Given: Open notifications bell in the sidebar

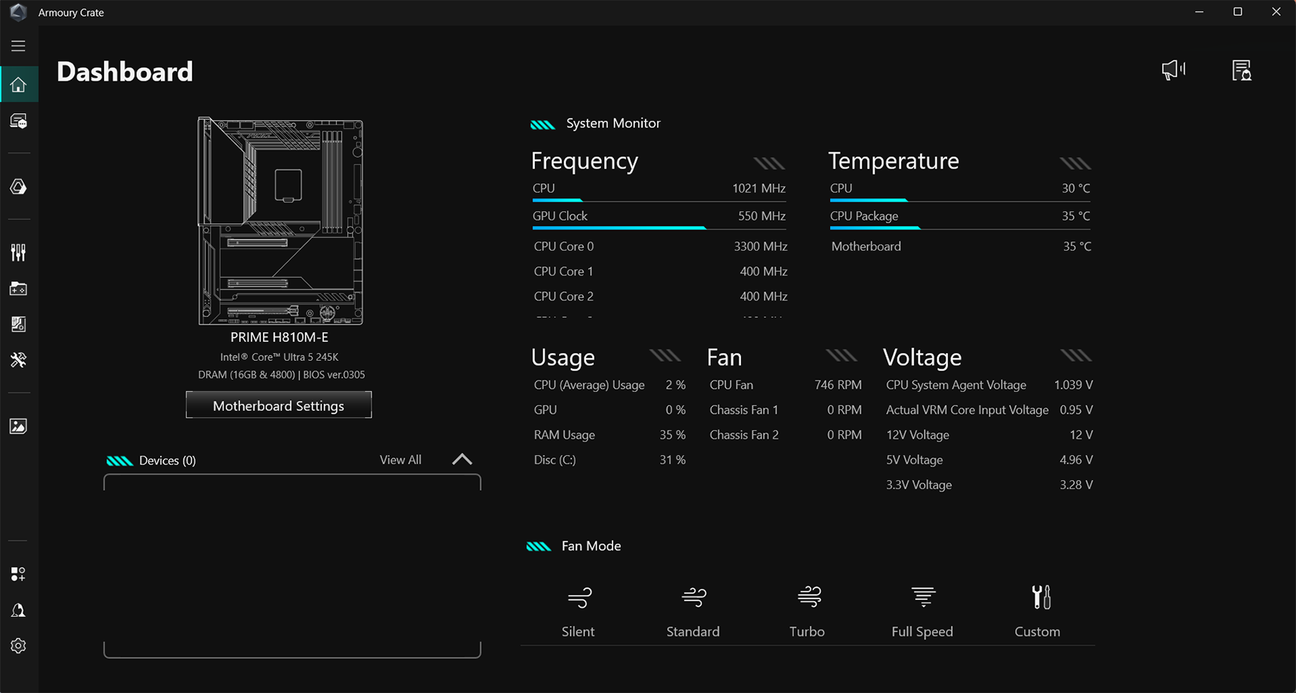Looking at the screenshot, I should (18, 609).
